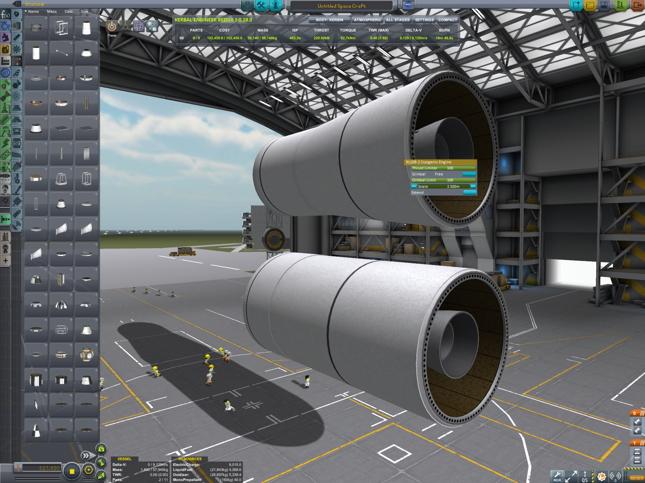Toggle the hexagon symmetry mode button

coord(89,470)
